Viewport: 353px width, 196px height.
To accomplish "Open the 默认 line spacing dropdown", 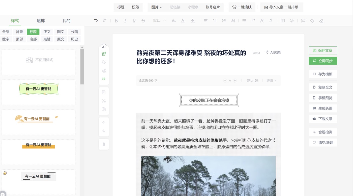I will (253, 81).
